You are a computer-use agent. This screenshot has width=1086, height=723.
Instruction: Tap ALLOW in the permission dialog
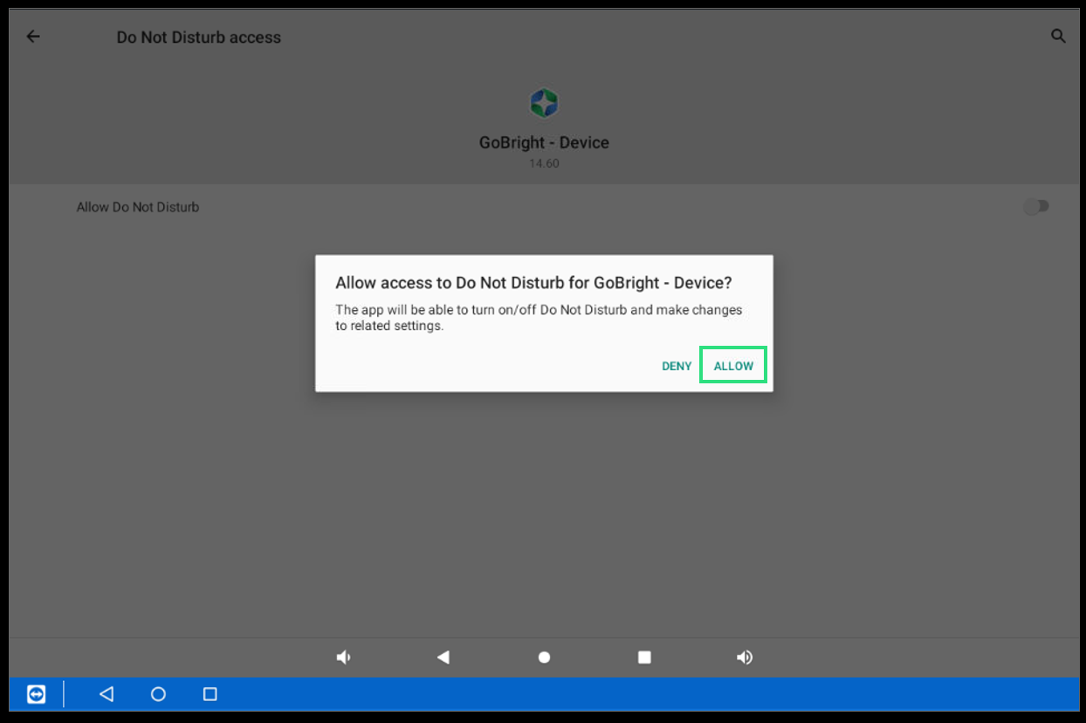[x=733, y=366]
